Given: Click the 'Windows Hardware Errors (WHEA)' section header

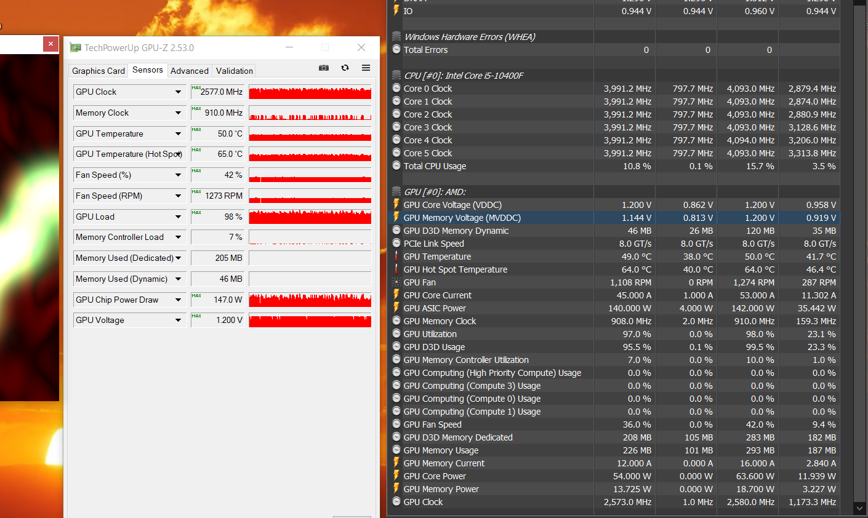Looking at the screenshot, I should click(x=470, y=37).
